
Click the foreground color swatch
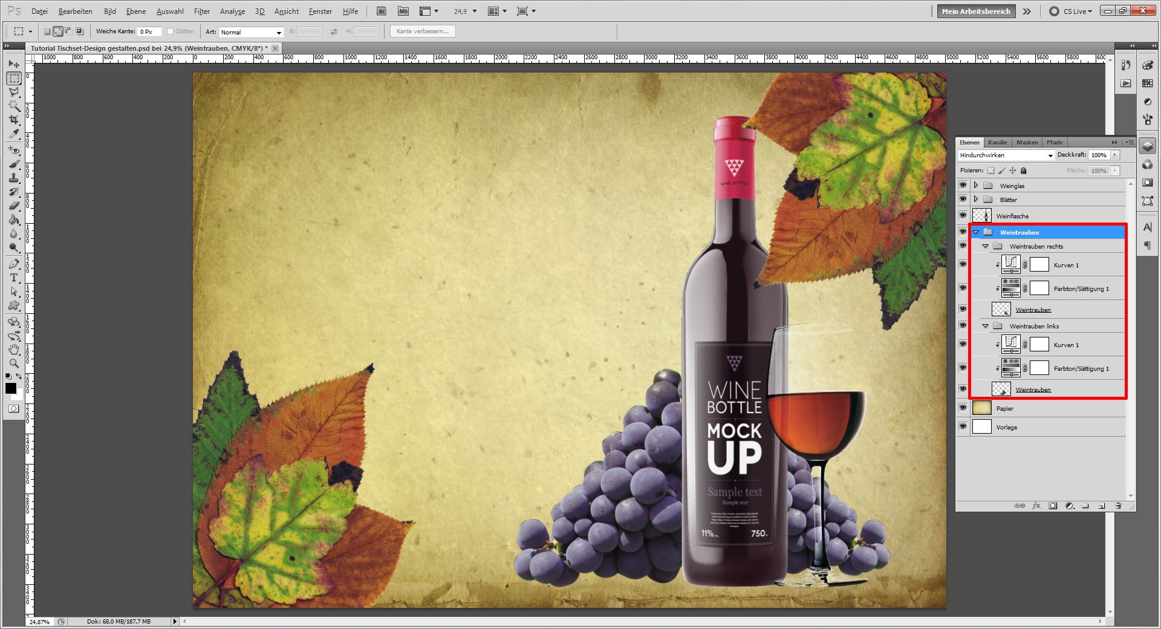click(11, 388)
